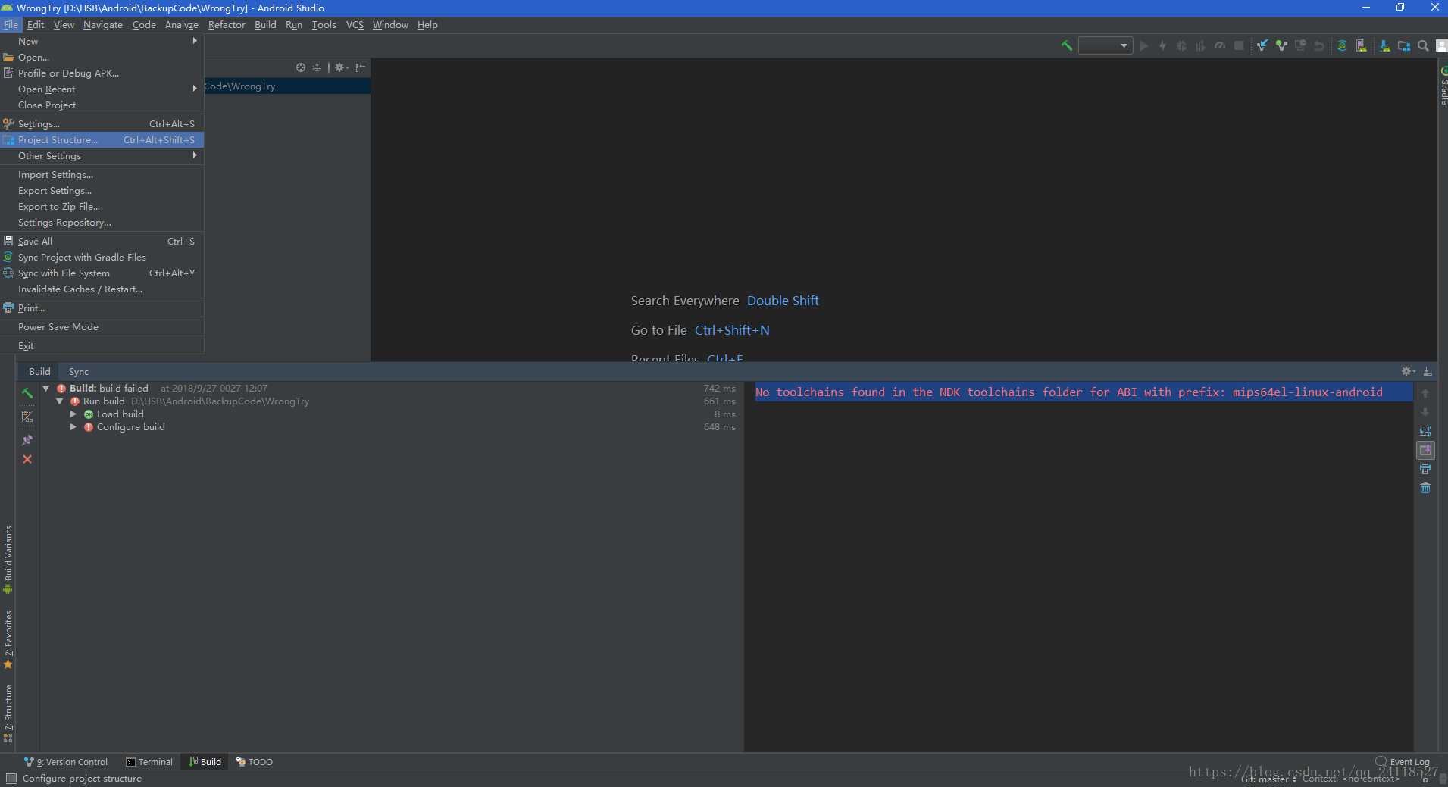The image size is (1448, 787).
Task: Open the Build menu in the menu bar
Action: point(265,25)
